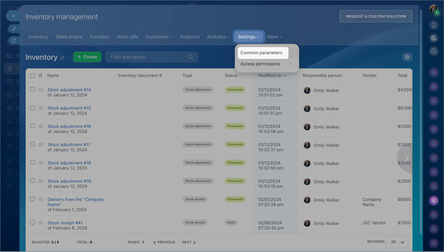Click the green Create button
The height and width of the screenshot is (252, 444).
(x=87, y=57)
